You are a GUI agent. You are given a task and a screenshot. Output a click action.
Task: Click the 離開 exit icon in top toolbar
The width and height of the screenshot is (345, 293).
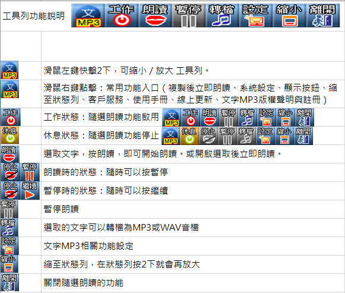(x=323, y=15)
